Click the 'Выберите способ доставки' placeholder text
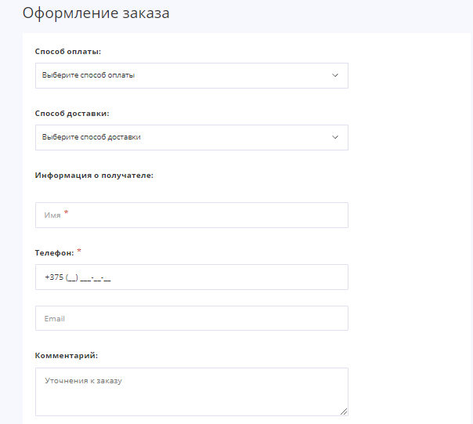This screenshot has height=424, width=473. pos(92,137)
